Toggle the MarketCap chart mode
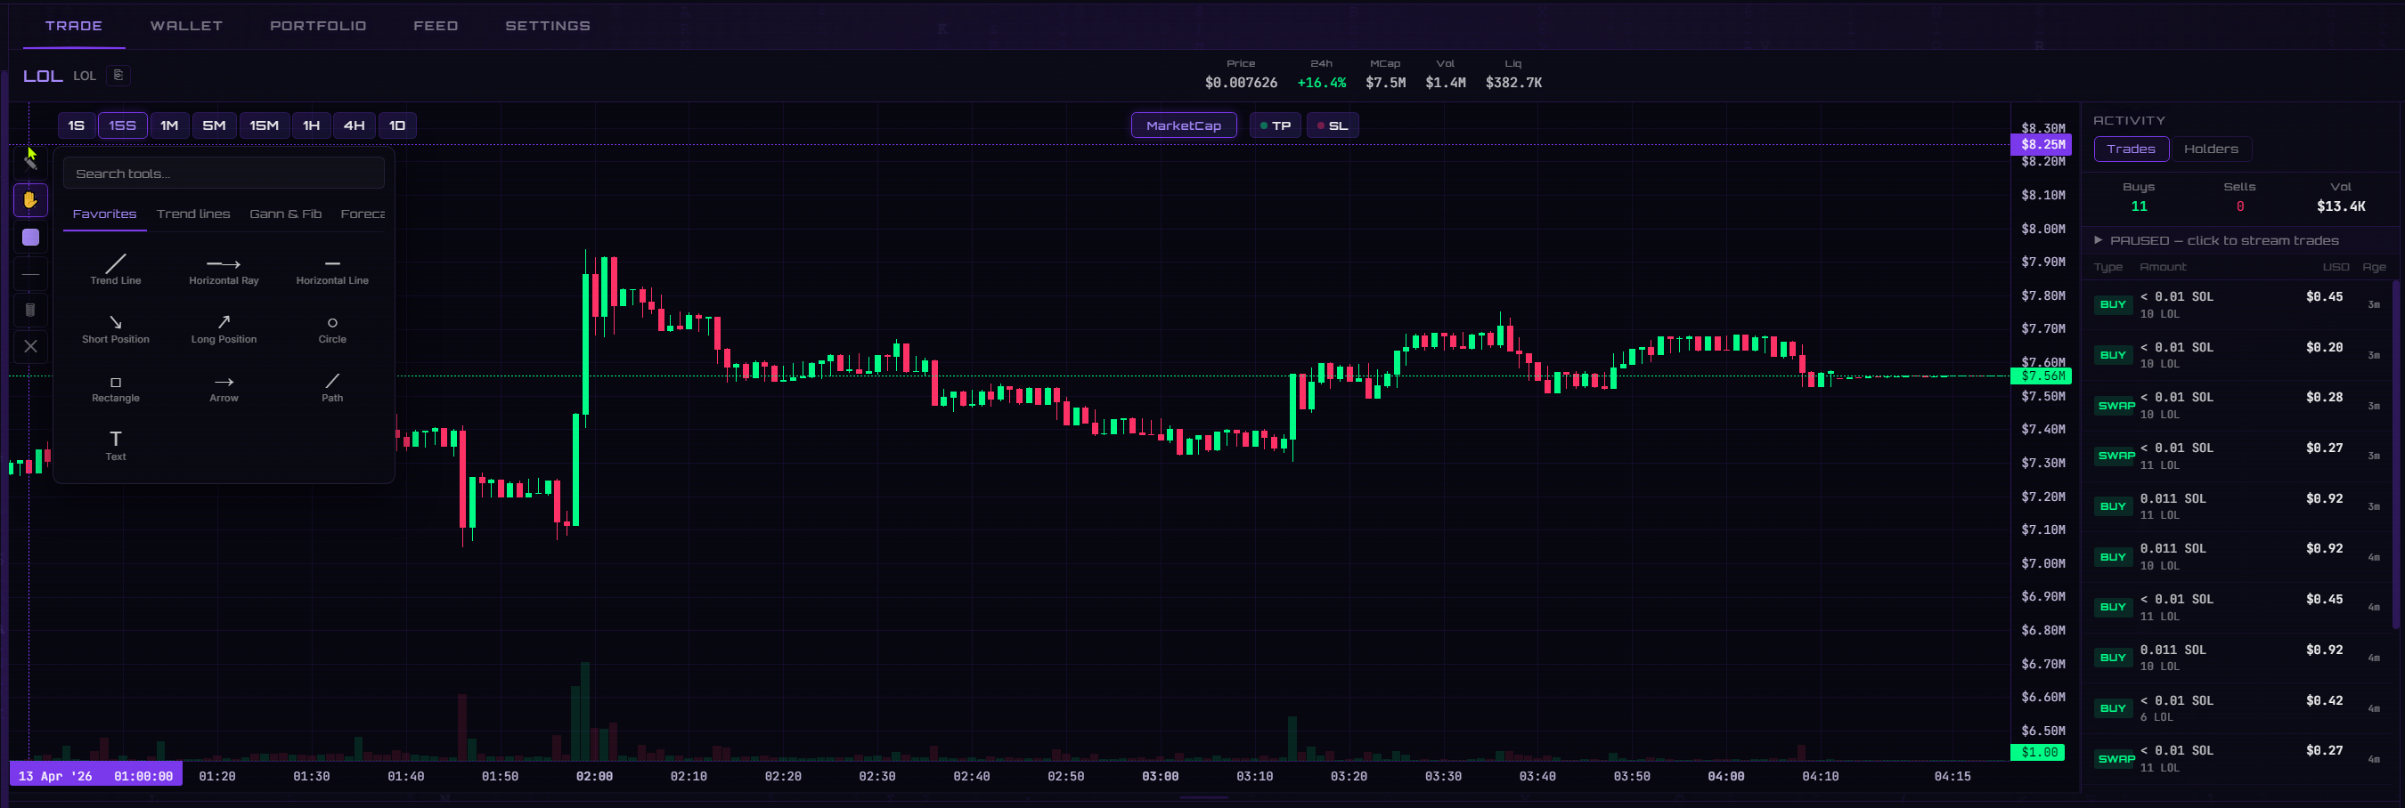 click(1184, 125)
